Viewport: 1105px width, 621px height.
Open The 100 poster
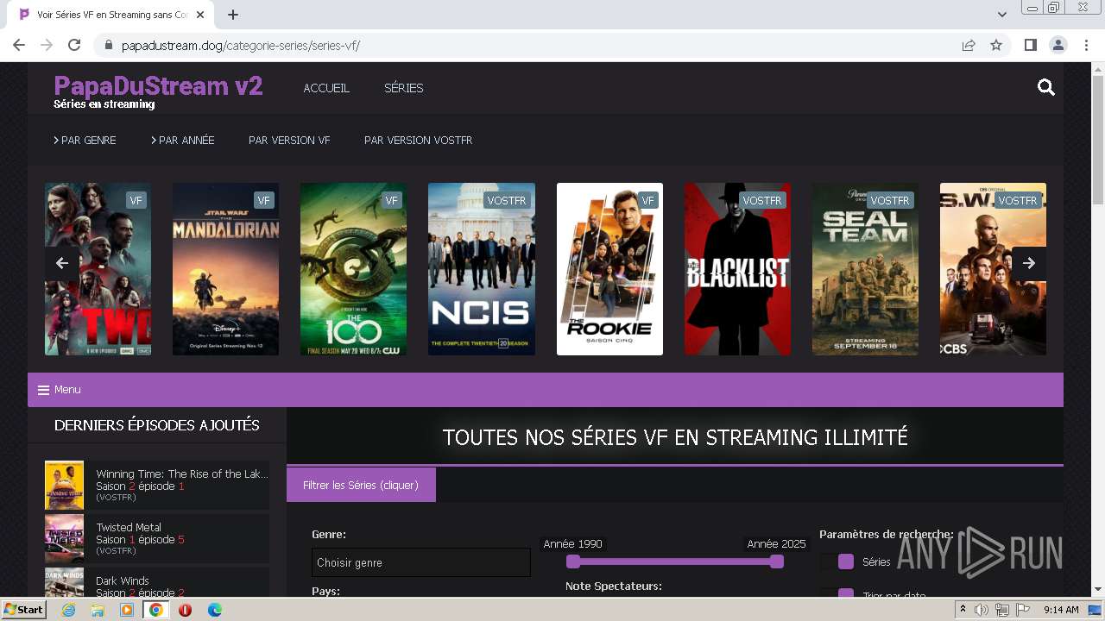[353, 269]
